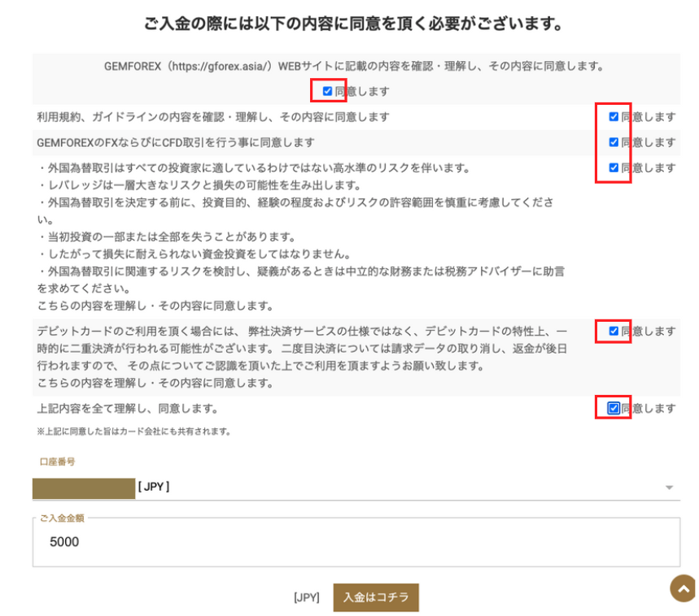Click the scroll-to-top arrow icon
The image size is (699, 616).
pos(684,588)
